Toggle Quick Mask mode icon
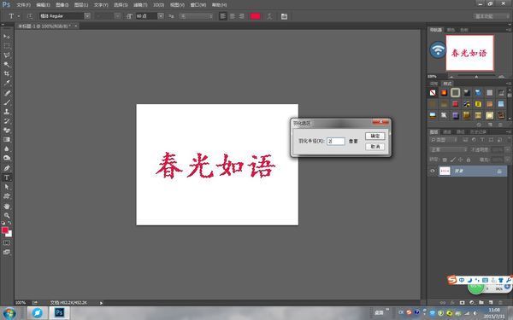Screen dimensions: 513x320 pyautogui.click(x=7, y=243)
